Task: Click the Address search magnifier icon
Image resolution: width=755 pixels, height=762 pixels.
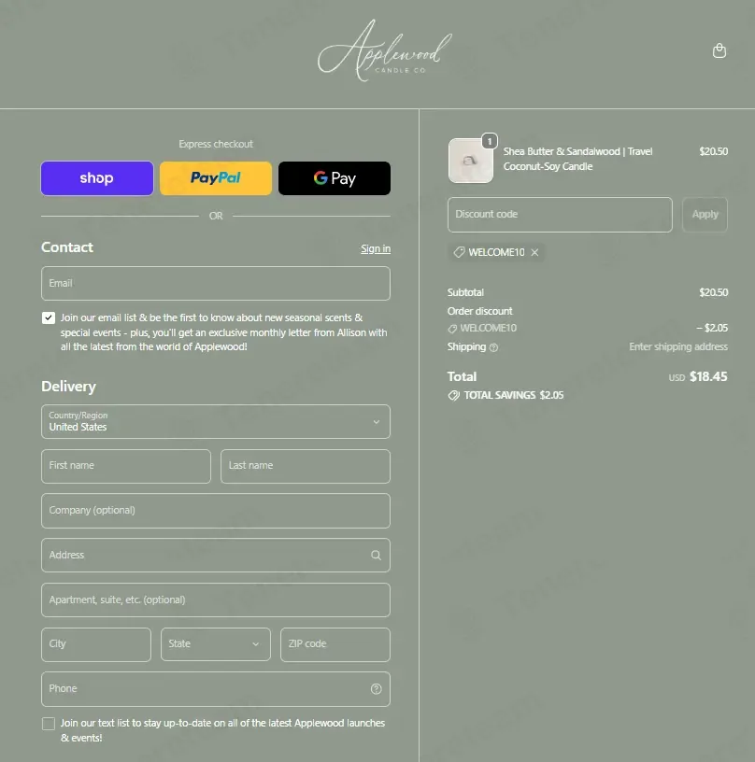Action: [376, 555]
